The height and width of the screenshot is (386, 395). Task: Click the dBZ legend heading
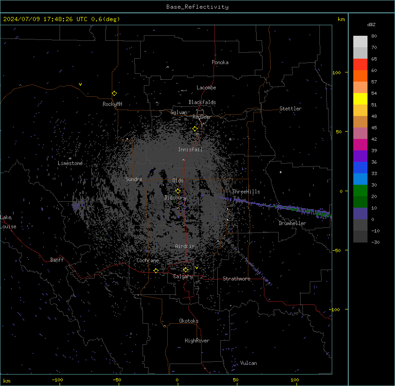click(371, 24)
